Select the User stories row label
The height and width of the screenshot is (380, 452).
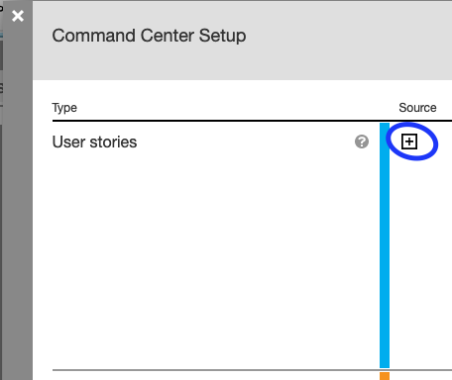click(94, 142)
